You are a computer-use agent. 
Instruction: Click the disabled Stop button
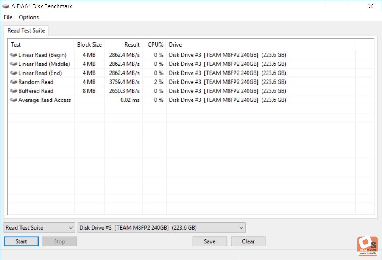(x=60, y=241)
